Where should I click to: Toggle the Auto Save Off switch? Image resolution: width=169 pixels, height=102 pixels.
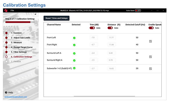point(138,10)
